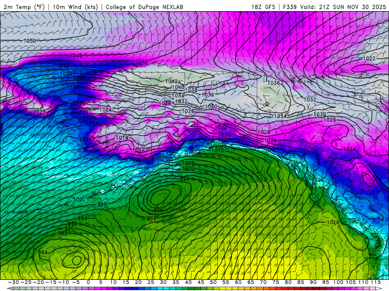Click the 80 value on temperature scale
Screen dimensions: 389x291
[x=288, y=282]
